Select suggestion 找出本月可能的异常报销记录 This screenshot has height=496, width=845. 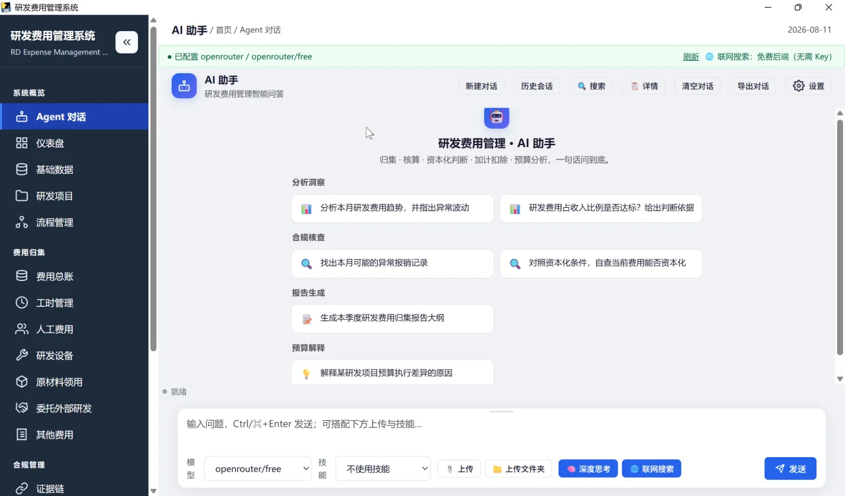[x=393, y=264]
